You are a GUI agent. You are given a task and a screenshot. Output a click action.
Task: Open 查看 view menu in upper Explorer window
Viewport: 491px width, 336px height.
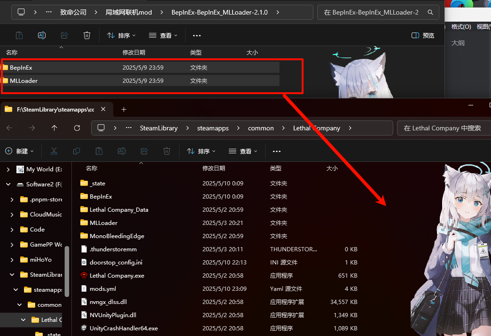[x=163, y=35]
